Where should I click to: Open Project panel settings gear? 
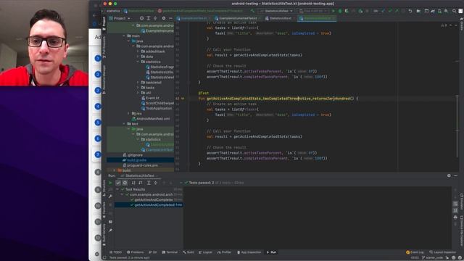click(x=164, y=18)
